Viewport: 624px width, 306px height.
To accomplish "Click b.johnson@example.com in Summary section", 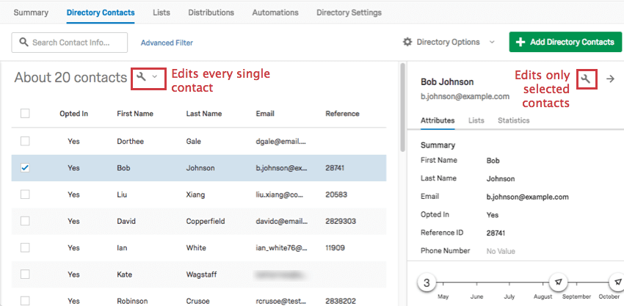I will [527, 197].
